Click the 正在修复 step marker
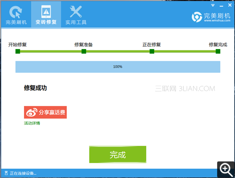235x178 pixels. click(x=152, y=51)
